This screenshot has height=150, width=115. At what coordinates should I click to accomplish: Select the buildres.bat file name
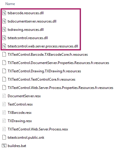[17, 146]
